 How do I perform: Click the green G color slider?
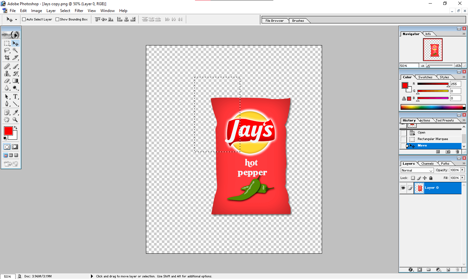[x=433, y=91]
